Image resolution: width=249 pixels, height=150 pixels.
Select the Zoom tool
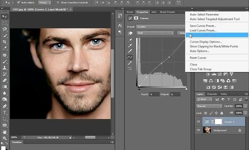(5, 138)
